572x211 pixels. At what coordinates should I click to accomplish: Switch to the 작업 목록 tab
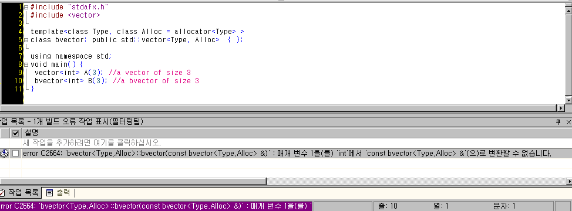[20, 192]
